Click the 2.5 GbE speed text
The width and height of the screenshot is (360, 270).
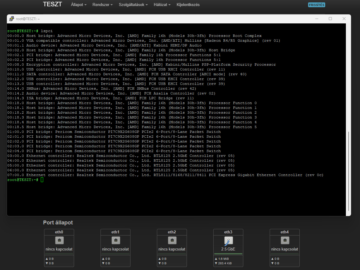coord(228,249)
